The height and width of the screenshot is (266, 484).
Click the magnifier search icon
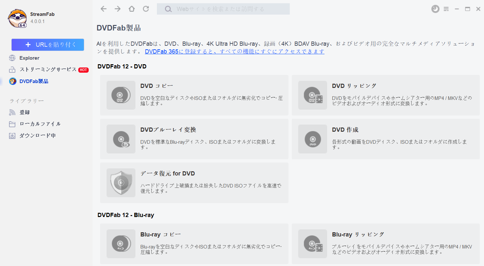click(168, 9)
